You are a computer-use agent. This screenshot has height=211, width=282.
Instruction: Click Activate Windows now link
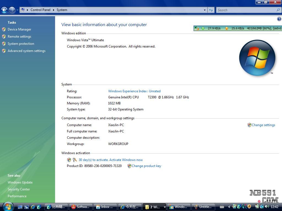pos(110,160)
